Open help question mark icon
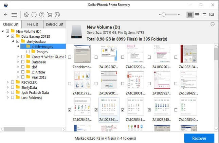 pos(42,15)
